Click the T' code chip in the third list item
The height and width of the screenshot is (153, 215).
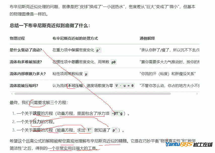[89, 130]
